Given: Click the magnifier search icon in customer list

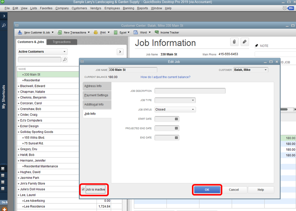Looking at the screenshot, I should point(65,60).
